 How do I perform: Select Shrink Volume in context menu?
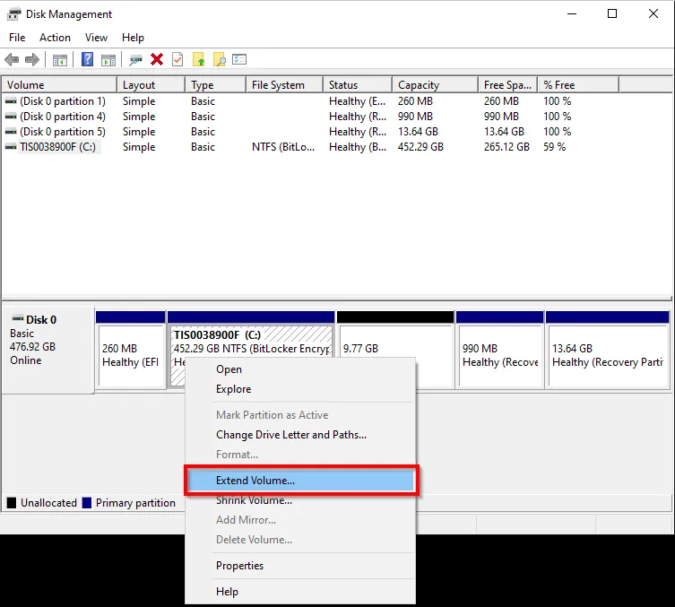pos(300,500)
